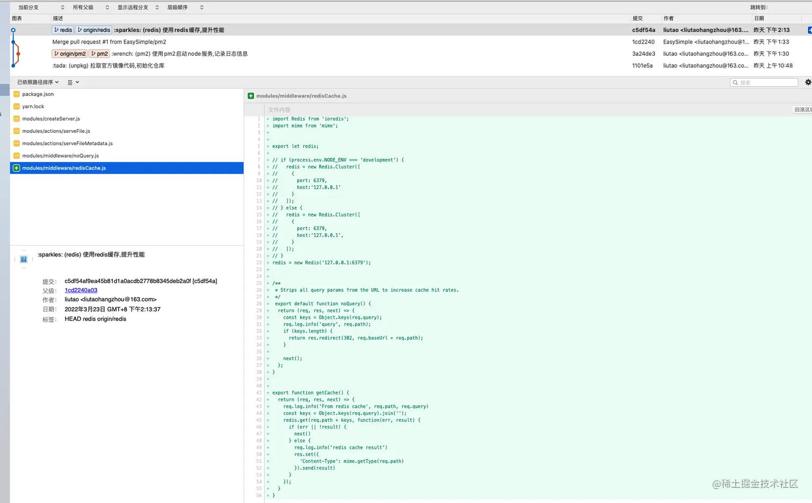This screenshot has height=503, width=812.
Task: Click the line "export function getCache() {"
Action: point(310,393)
